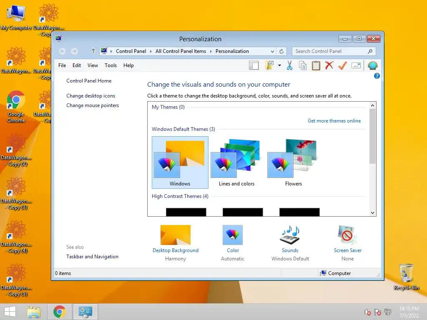Open File Explorer from the taskbar

coord(34,312)
